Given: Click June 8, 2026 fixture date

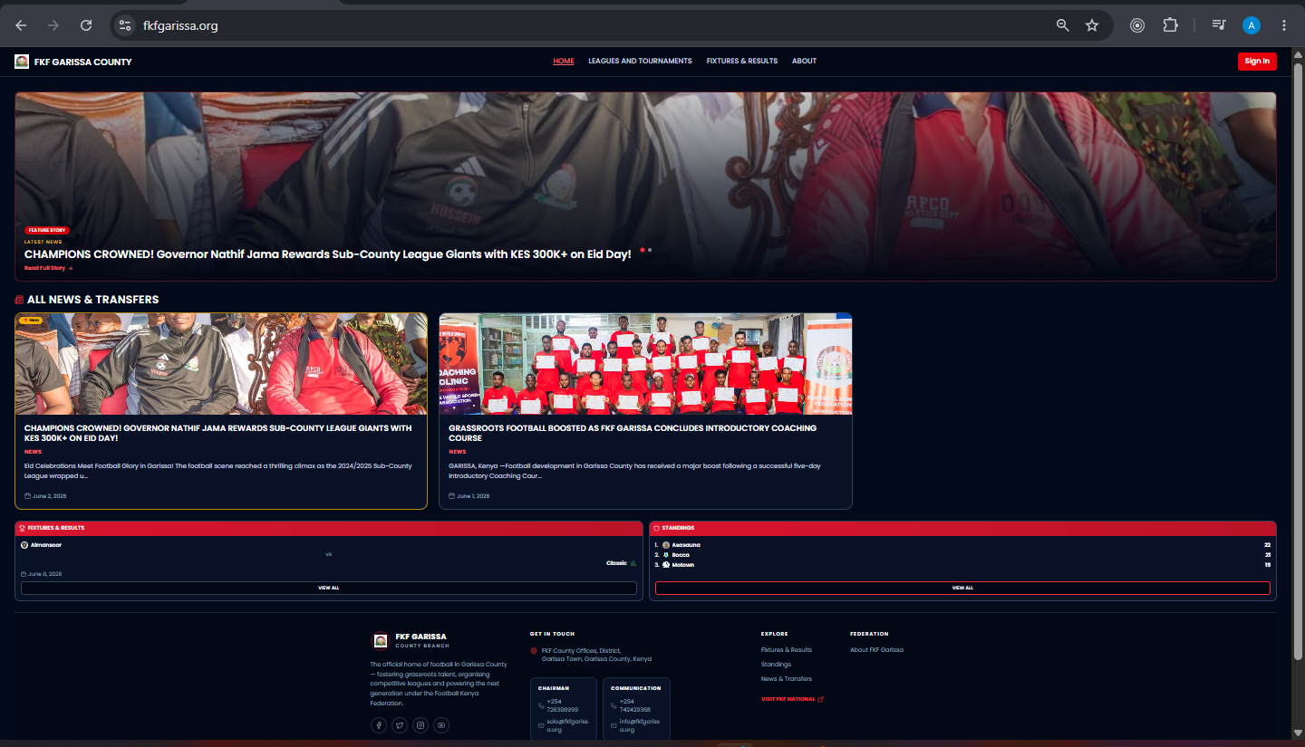Looking at the screenshot, I should click(44, 574).
